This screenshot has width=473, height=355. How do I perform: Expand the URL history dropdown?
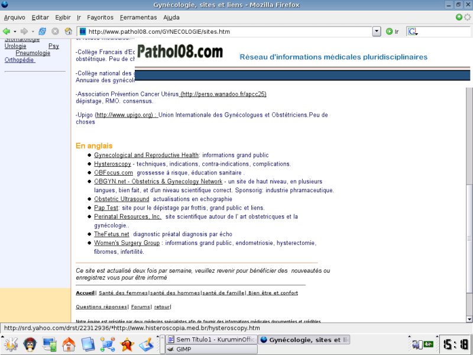377,31
